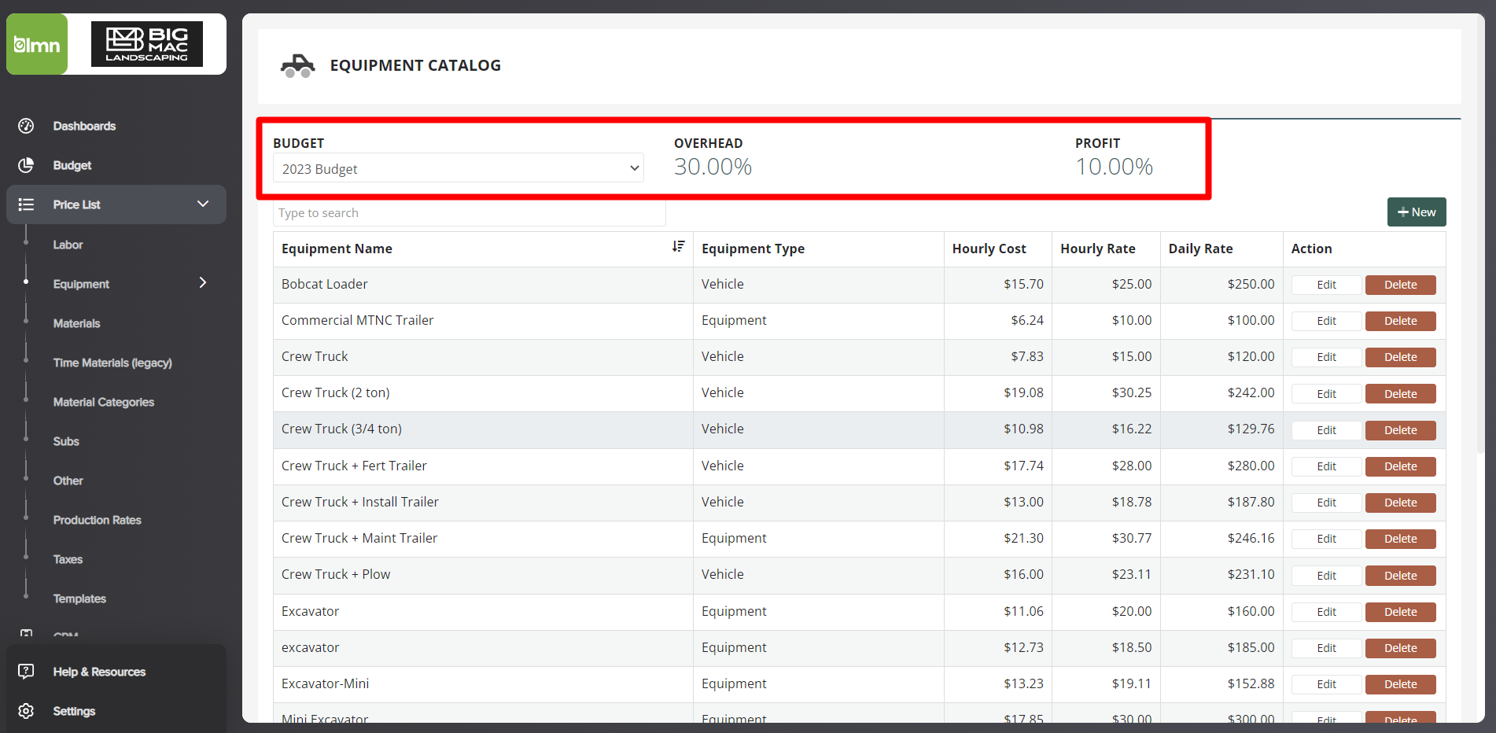Image resolution: width=1496 pixels, height=733 pixels.
Task: Open Taxes page
Action: (68, 559)
